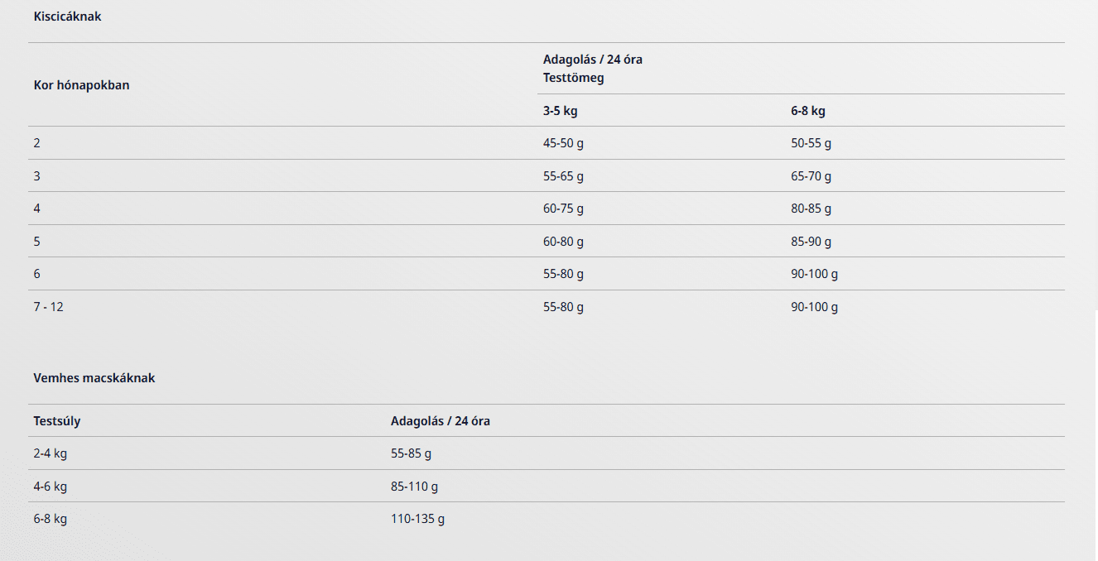Viewport: 1098px width, 561px height.
Task: Click the Kiscicáknak section heading
Action: pos(67,16)
